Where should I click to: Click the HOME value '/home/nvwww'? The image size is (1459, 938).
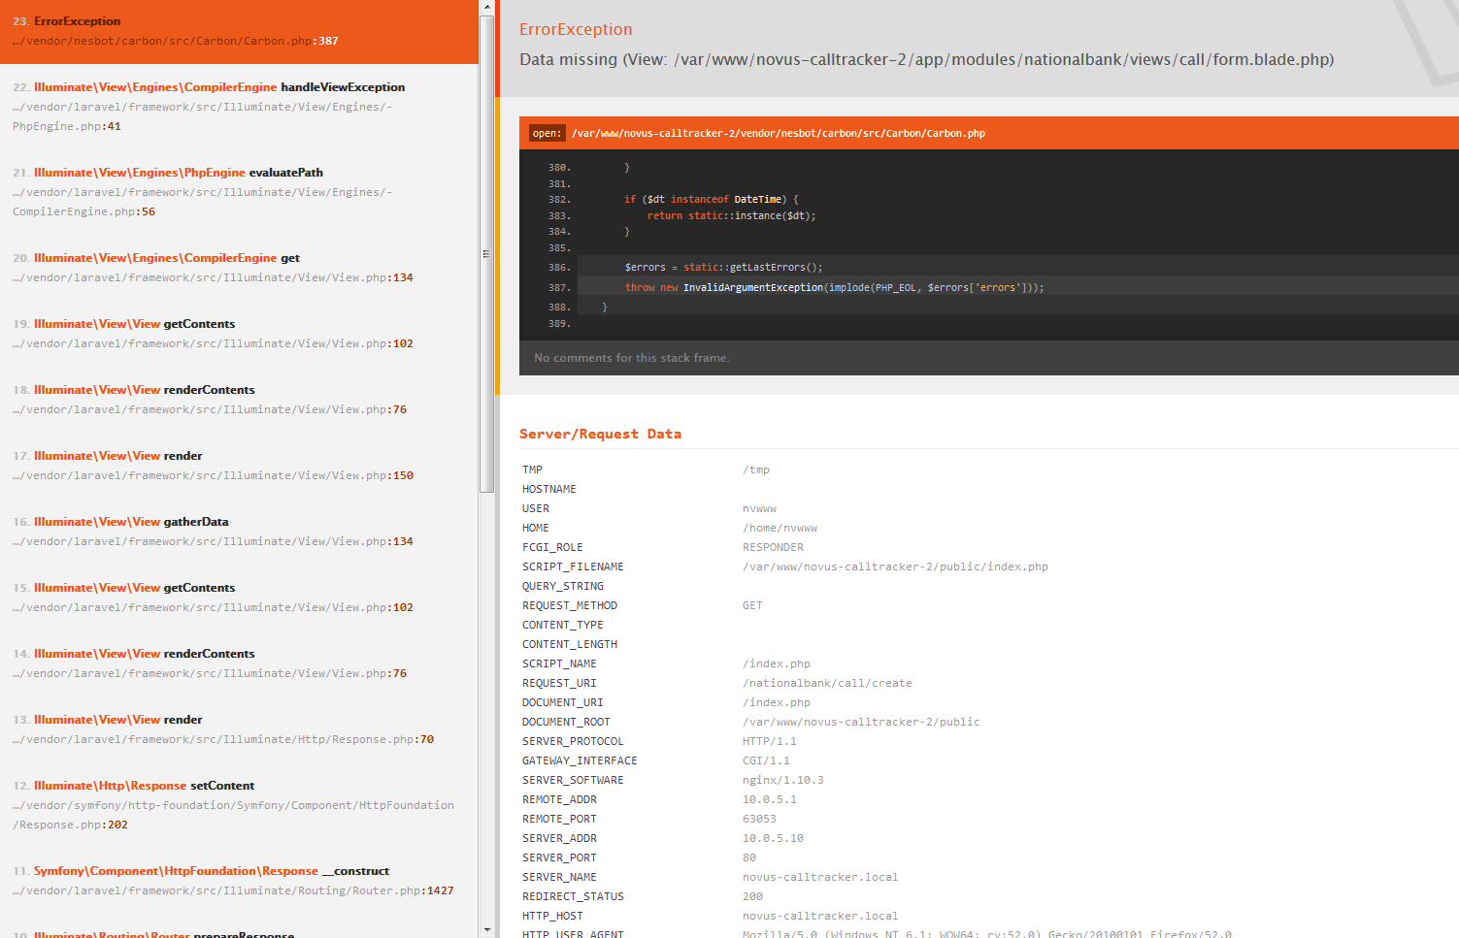pos(779,528)
